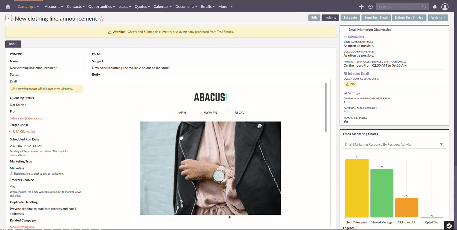This screenshot has width=457, height=230.
Task: Click the Symfony debug icon
Action: pyautogui.click(x=449, y=226)
